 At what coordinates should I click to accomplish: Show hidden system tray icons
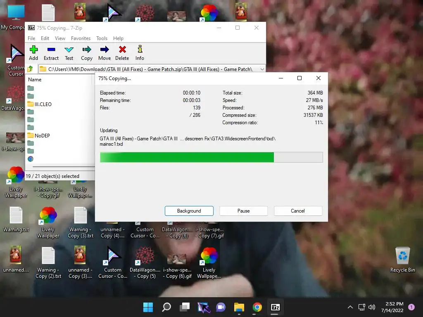tap(350, 307)
